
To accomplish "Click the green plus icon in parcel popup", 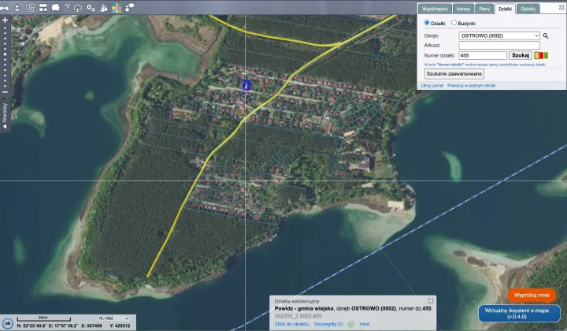I will 350,324.
